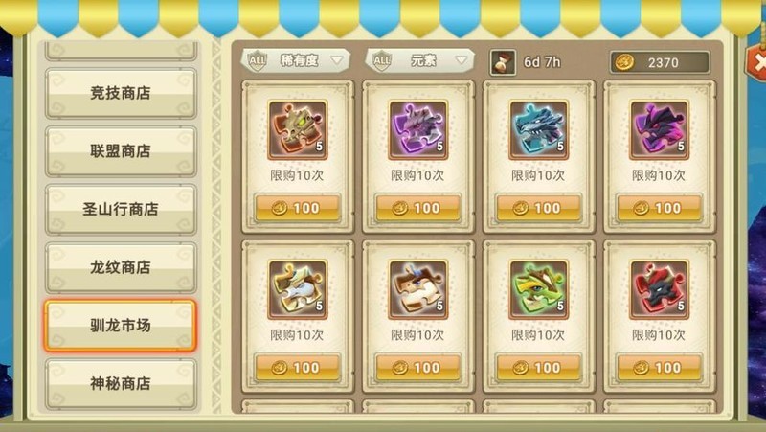Select the green dragon puzzle piece icon
Screen dimensions: 766x432
coord(539,289)
